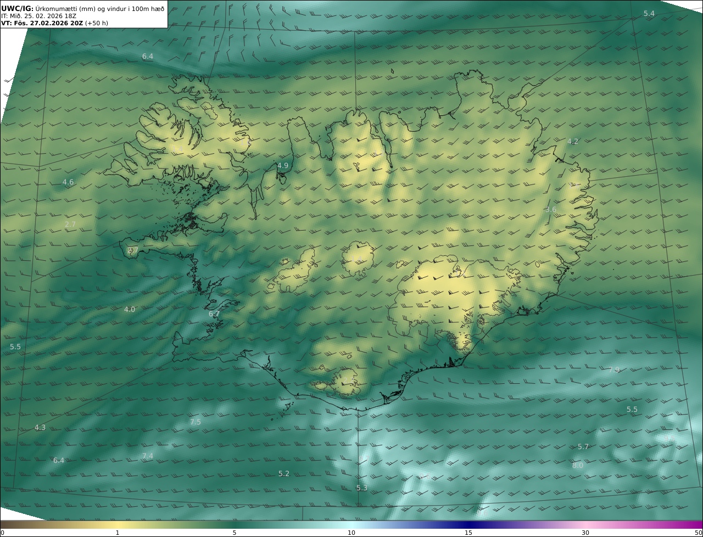Click the 8.0 value label
703x537 pixels.
click(x=578, y=465)
